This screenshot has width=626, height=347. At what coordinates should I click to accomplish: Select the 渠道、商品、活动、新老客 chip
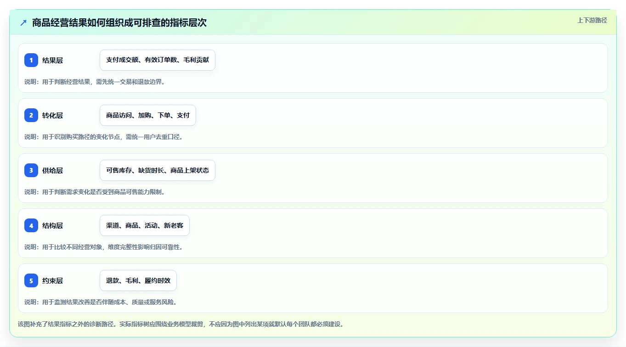[x=145, y=225]
